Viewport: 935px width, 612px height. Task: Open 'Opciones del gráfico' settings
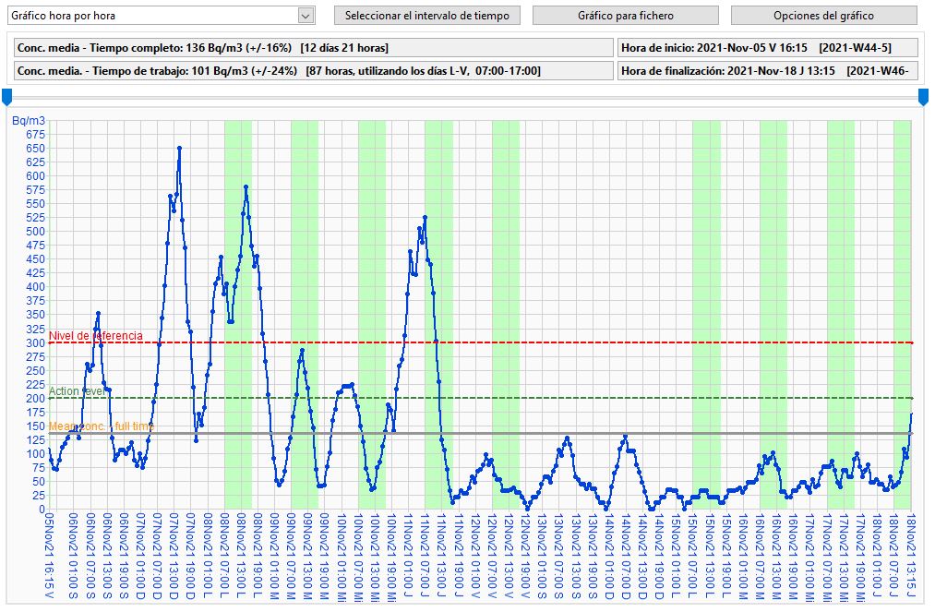click(823, 16)
